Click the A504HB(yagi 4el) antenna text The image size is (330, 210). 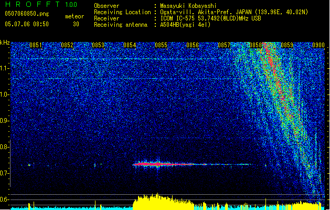tap(185, 25)
